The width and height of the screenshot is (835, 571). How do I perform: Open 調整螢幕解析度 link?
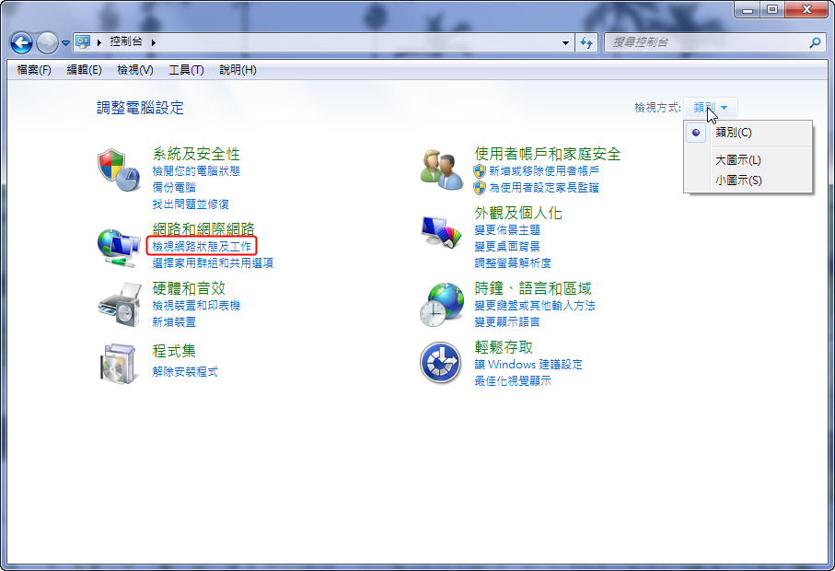tap(513, 263)
